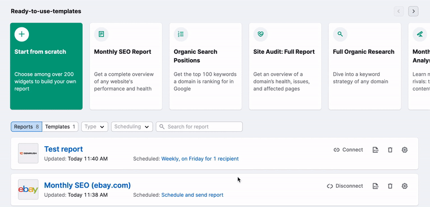Delete Monthly SEO (ebay.com) report
The height and width of the screenshot is (207, 430).
[x=390, y=186]
